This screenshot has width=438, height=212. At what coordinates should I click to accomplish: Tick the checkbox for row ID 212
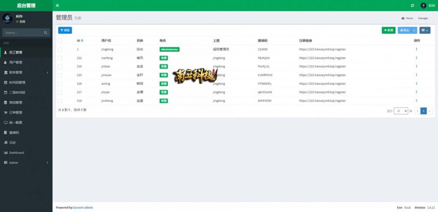click(x=60, y=58)
